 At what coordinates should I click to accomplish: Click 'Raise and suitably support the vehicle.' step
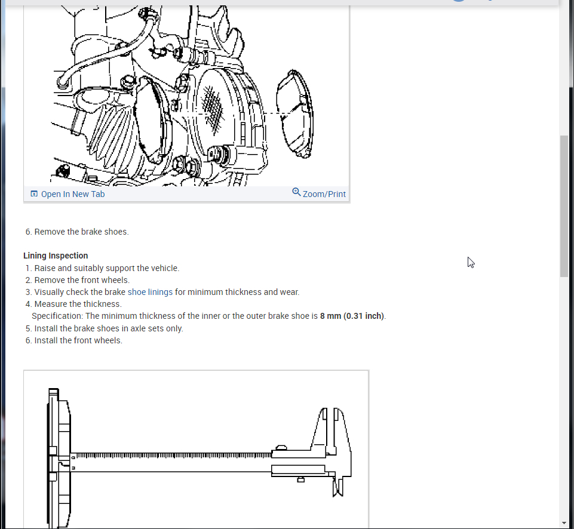[107, 268]
